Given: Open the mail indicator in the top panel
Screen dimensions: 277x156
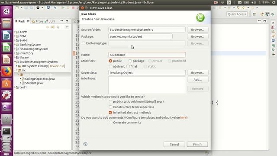Looking at the screenshot, I should click(239, 3).
